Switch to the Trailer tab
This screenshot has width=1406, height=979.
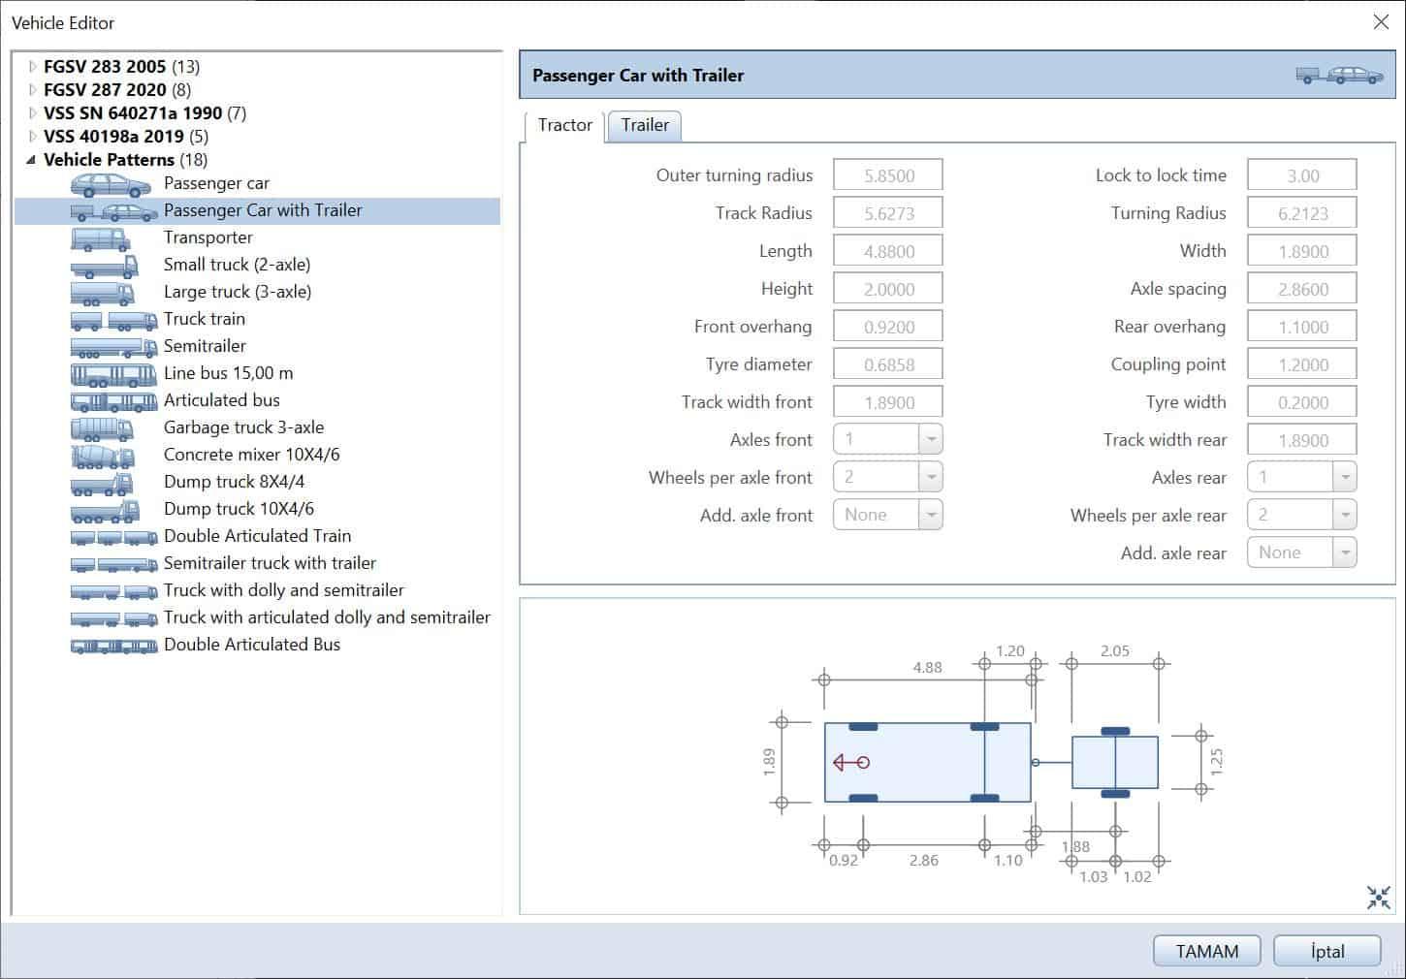645,125
